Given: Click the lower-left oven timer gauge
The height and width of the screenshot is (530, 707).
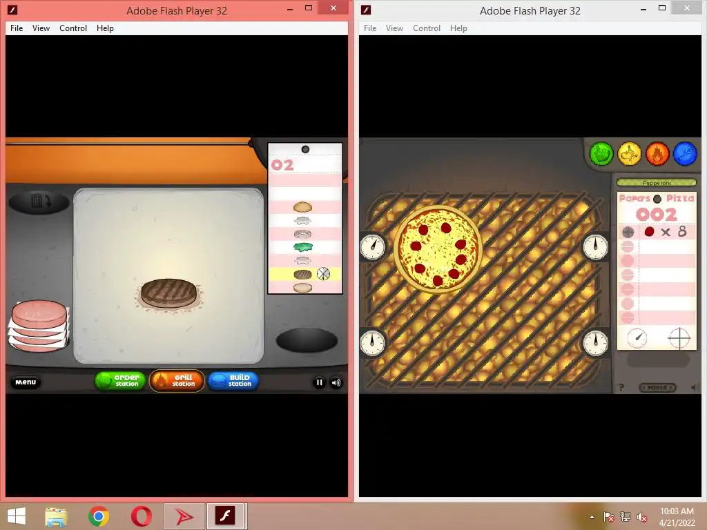Looking at the screenshot, I should pos(373,342).
